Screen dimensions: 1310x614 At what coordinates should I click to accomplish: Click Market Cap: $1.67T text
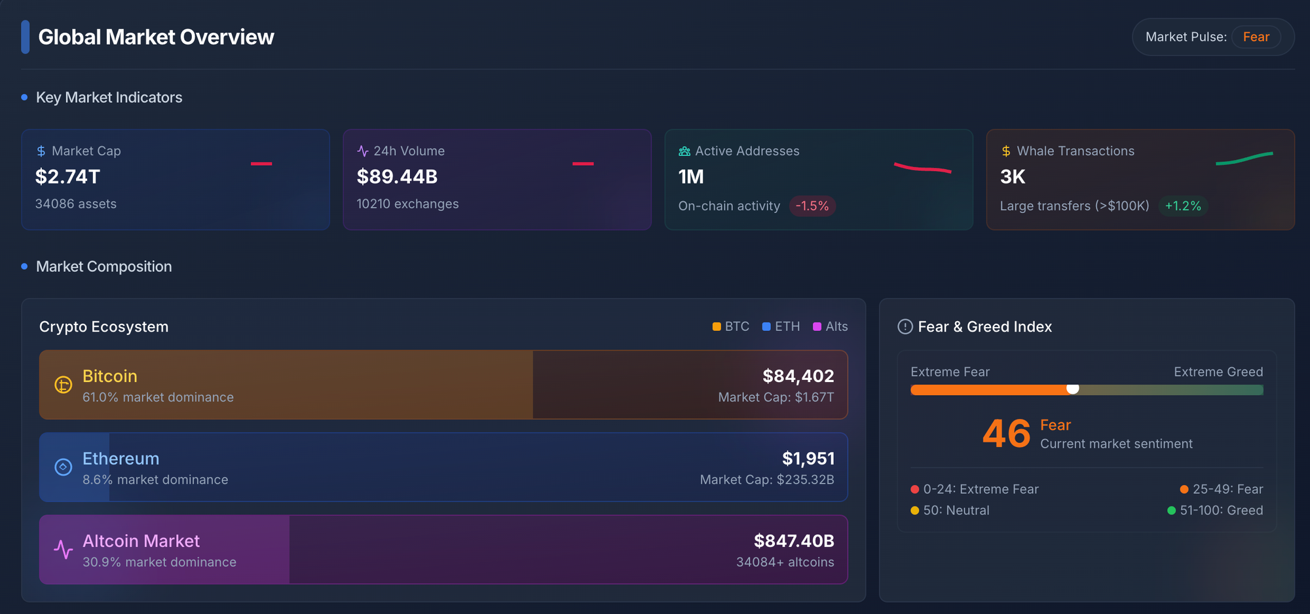(x=776, y=397)
